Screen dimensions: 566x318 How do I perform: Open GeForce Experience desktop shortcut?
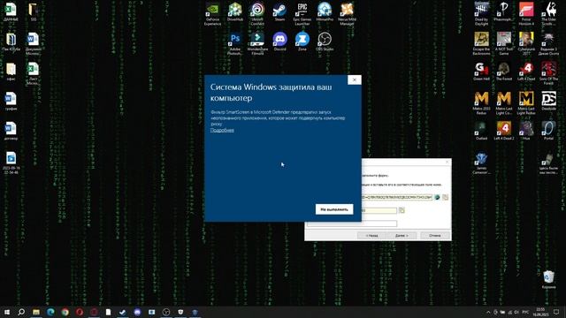(x=212, y=14)
